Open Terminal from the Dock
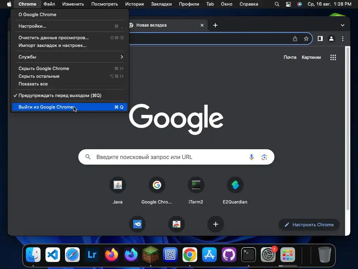358x269 pixels. point(249,255)
